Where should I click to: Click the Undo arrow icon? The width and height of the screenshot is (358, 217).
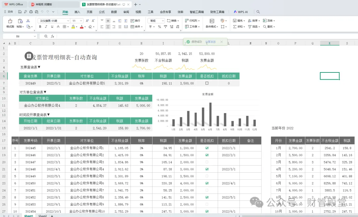point(42,12)
